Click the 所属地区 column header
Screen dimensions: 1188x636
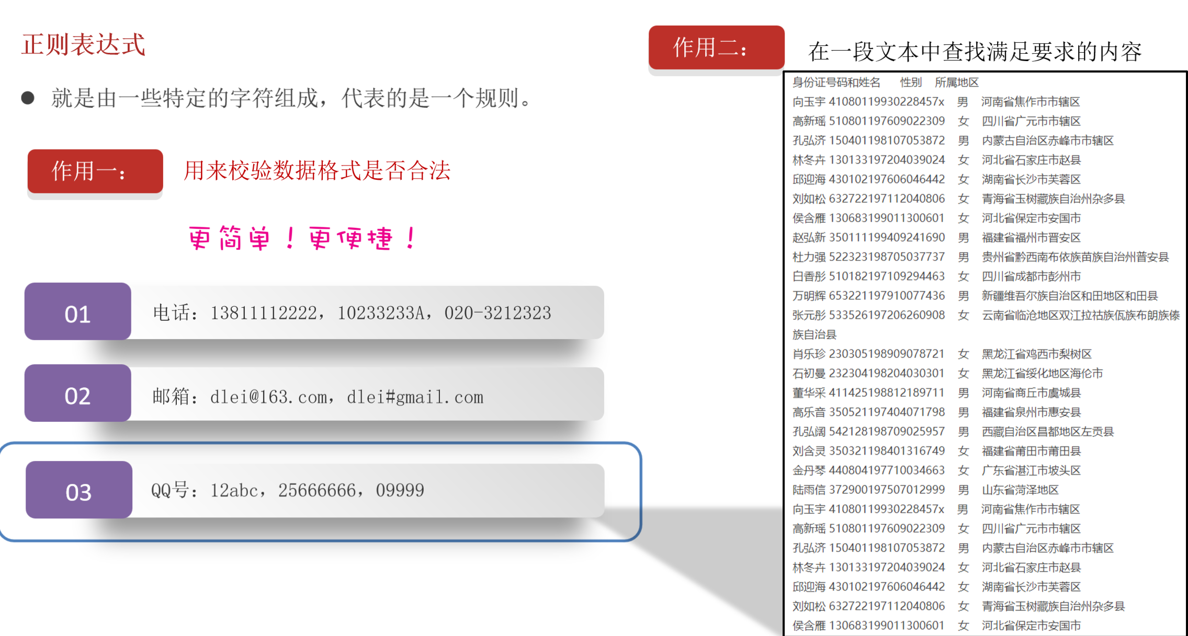tap(956, 83)
